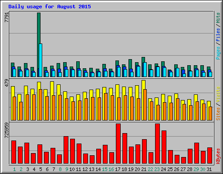
Task: Click the 'Daily usage for August 2015' title
Action: tap(50, 7)
